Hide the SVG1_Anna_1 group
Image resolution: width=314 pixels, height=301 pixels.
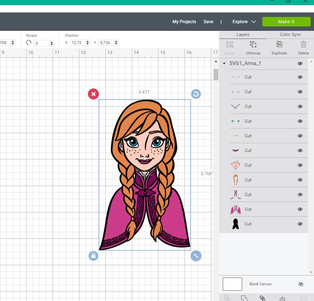click(x=300, y=64)
